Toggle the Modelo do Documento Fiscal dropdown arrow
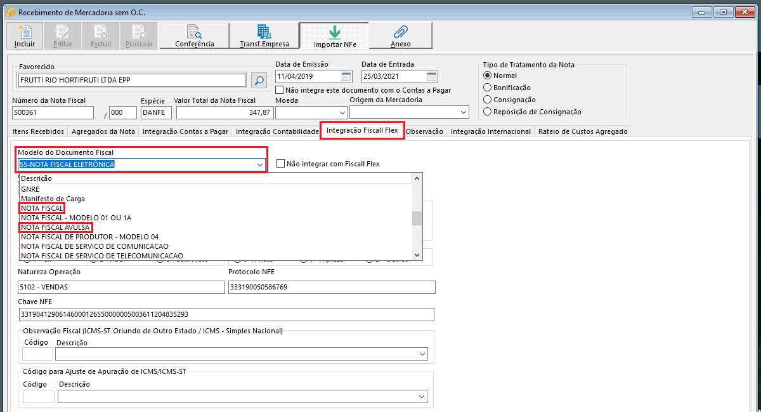The height and width of the screenshot is (412, 761). [x=260, y=164]
